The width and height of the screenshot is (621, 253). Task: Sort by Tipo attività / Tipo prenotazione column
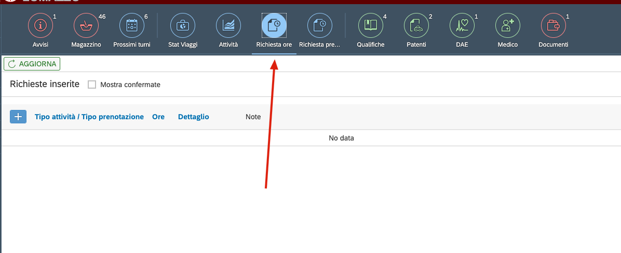[89, 117]
